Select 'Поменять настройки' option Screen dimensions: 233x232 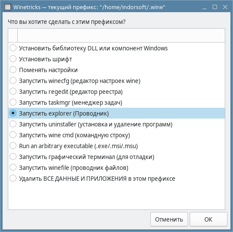click(x=116, y=70)
